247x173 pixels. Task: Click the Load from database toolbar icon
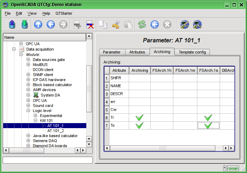pyautogui.click(x=12, y=24)
